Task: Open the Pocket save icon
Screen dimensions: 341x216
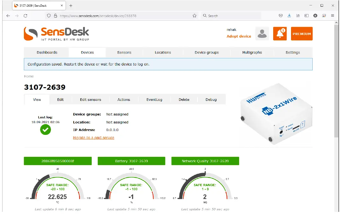Action: [x=281, y=16]
